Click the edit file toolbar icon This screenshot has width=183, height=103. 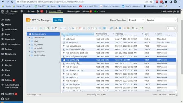click(x=96, y=28)
